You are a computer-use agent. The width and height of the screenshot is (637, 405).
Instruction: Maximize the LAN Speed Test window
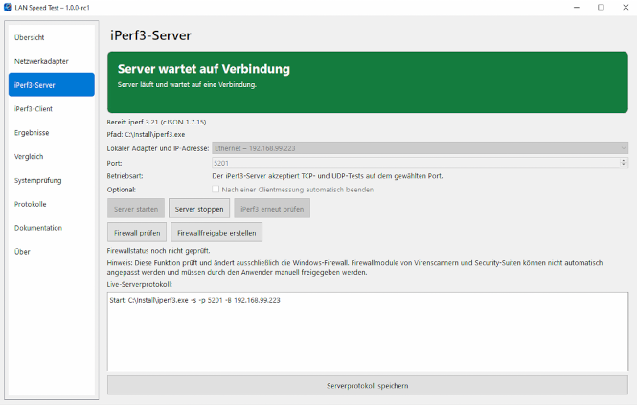click(601, 8)
